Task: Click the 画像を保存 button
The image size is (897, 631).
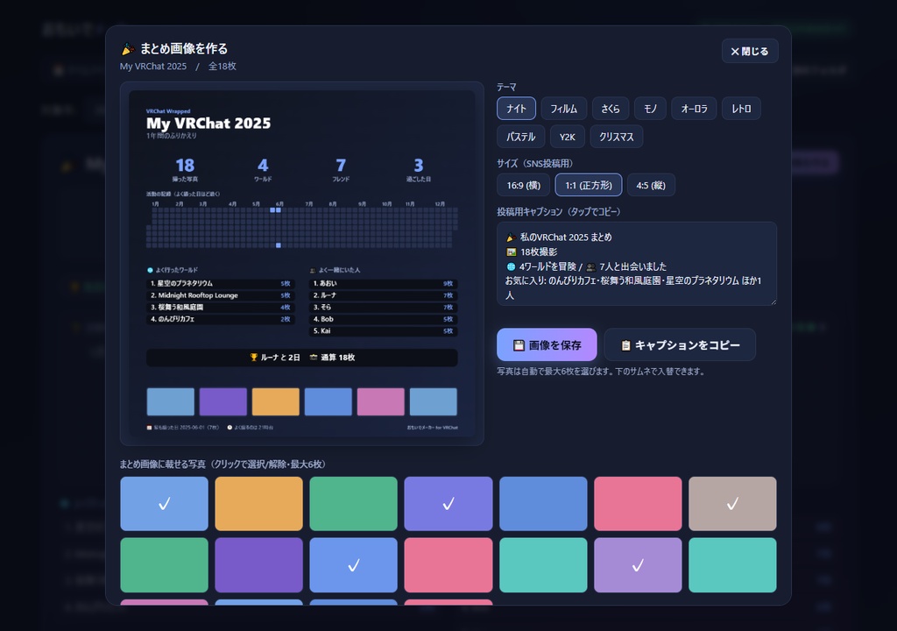Action: tap(547, 344)
